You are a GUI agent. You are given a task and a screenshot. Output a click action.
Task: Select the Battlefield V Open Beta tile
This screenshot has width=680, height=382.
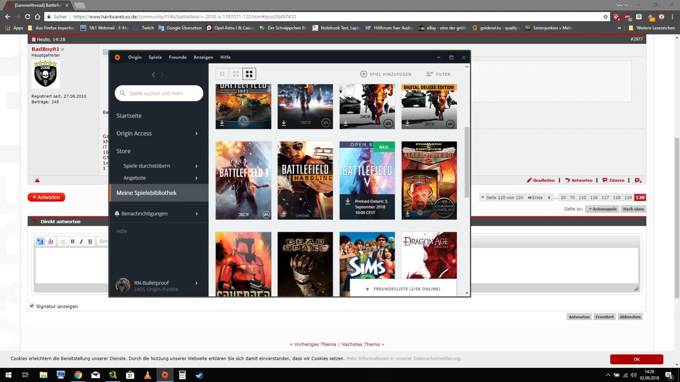coord(367,181)
